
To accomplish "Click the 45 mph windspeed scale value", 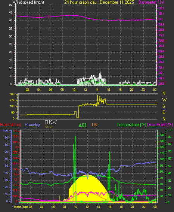I will [x=10, y=13].
